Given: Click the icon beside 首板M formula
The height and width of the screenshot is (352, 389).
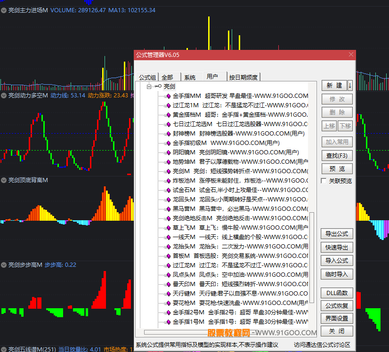Looking at the screenshot, I should 168,256.
